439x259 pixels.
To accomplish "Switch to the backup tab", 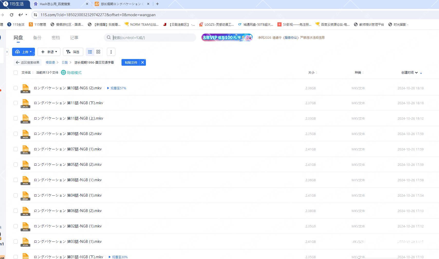I will point(37,38).
